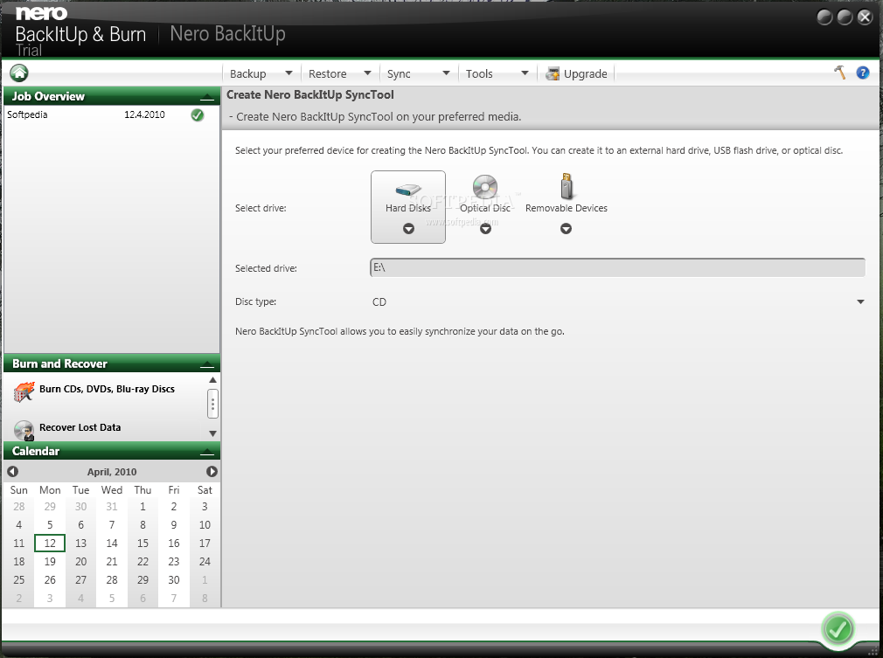Select the Optical Disc drive icon
This screenshot has width=883, height=658.
(485, 187)
